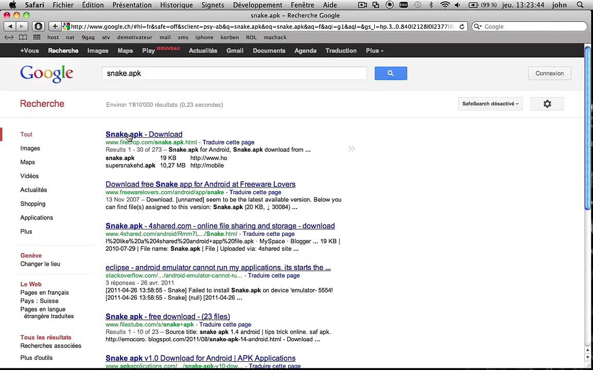The width and height of the screenshot is (593, 370).
Task: Open the 9gag bookmark
Action: (88, 38)
